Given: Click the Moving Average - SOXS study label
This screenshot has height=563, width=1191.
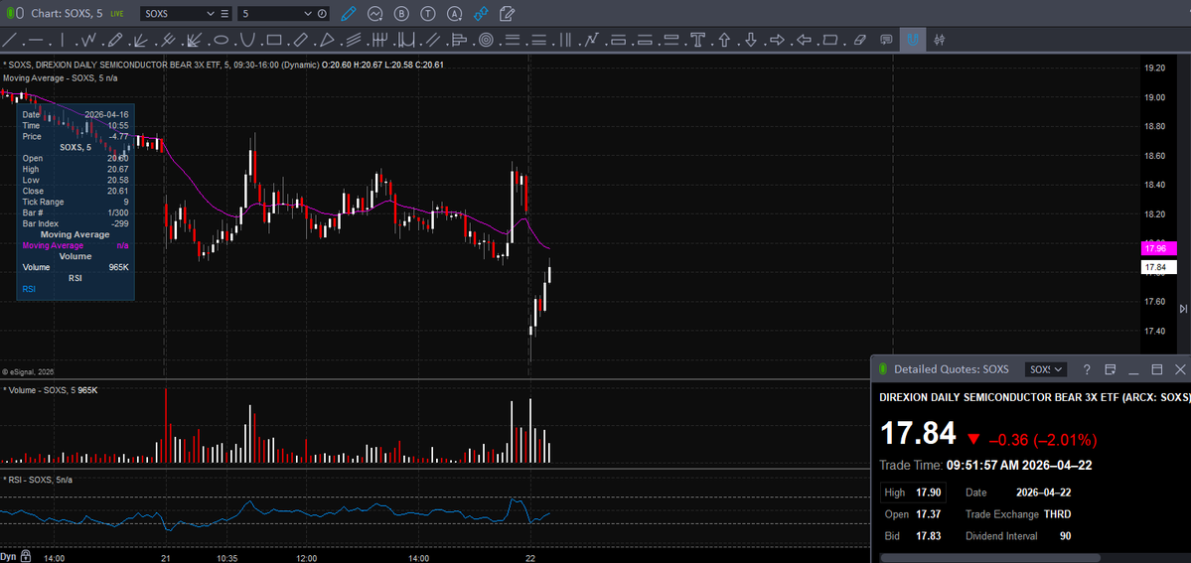Looking at the screenshot, I should [x=60, y=77].
